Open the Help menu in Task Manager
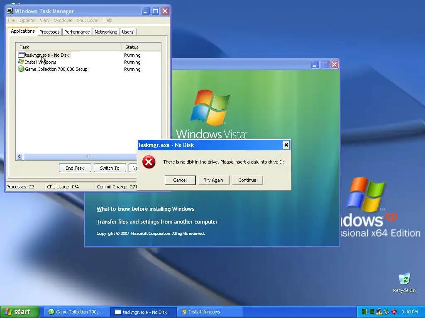The image size is (425, 318). pyautogui.click(x=107, y=20)
